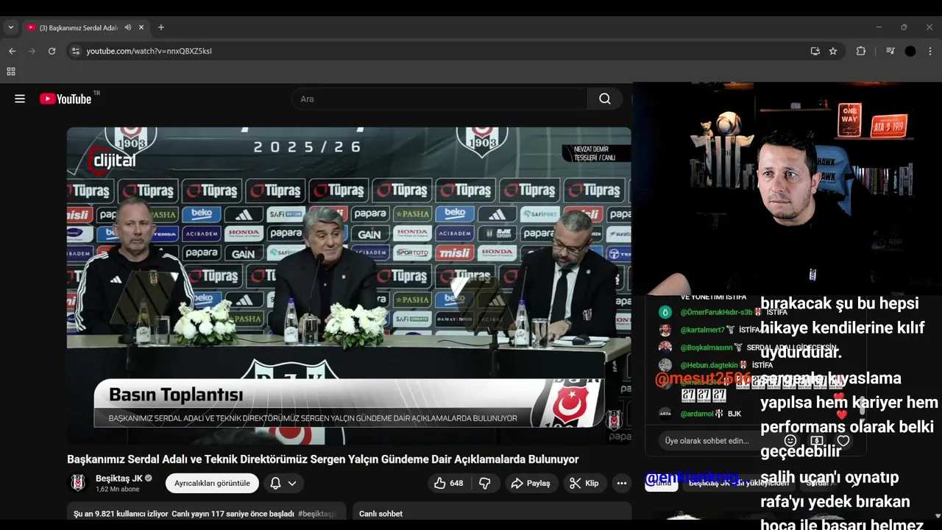Click the Paylaş share button
942x530 pixels.
click(531, 483)
